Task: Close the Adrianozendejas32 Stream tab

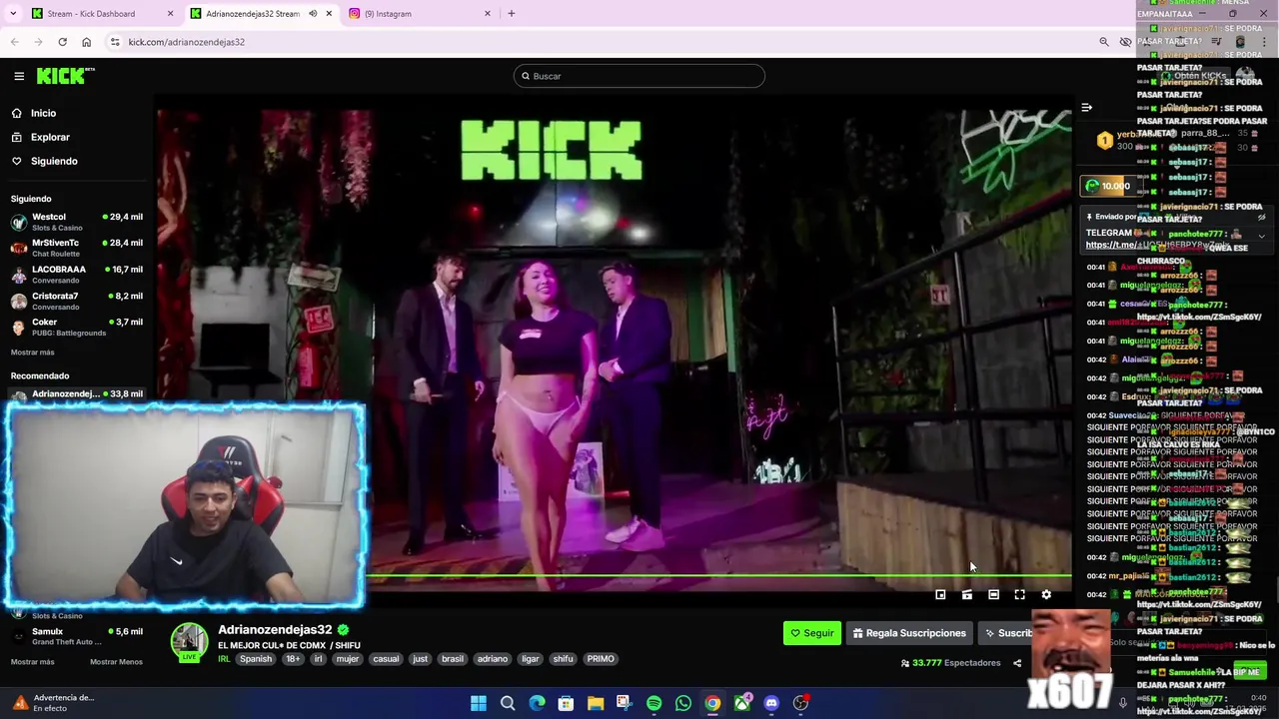Action: click(x=329, y=13)
